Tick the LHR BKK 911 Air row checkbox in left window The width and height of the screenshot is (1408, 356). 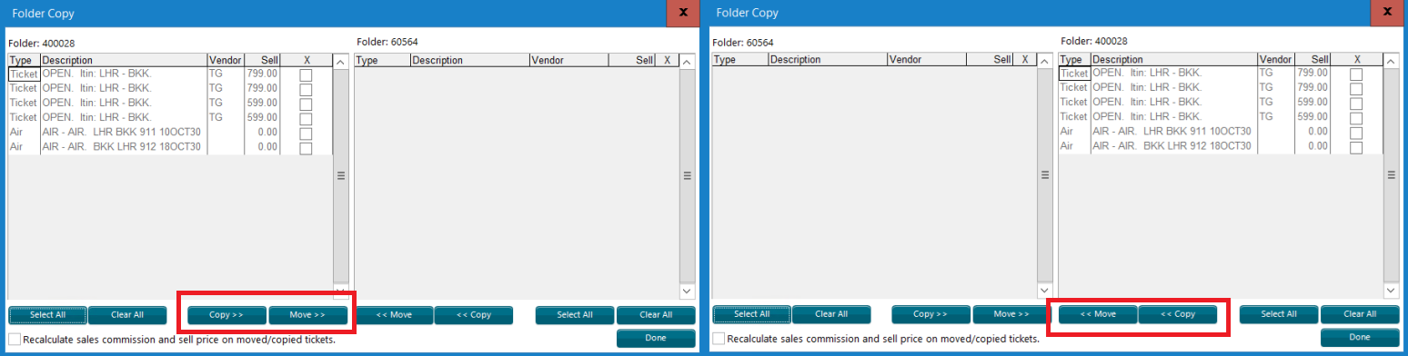pos(307,133)
